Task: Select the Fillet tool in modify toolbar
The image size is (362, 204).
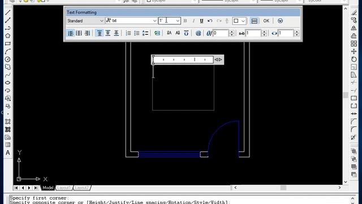Action: pos(354,129)
